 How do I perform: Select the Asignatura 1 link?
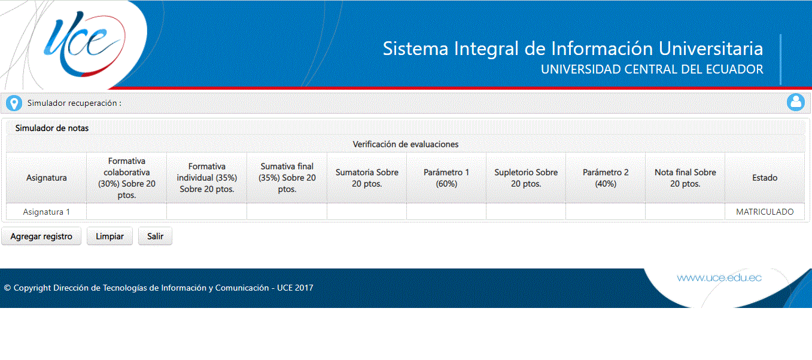click(x=46, y=211)
